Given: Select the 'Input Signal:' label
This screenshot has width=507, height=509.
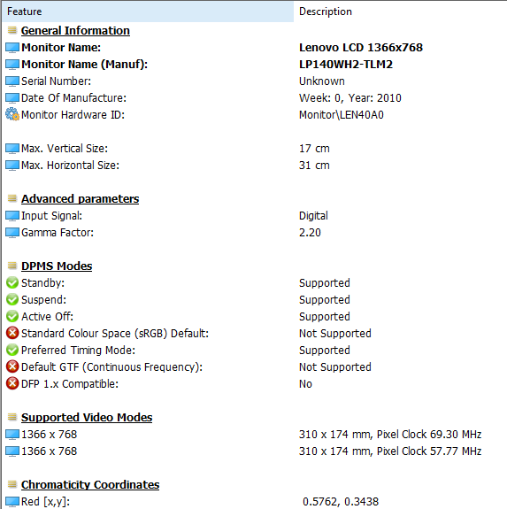Looking at the screenshot, I should click(x=51, y=216).
